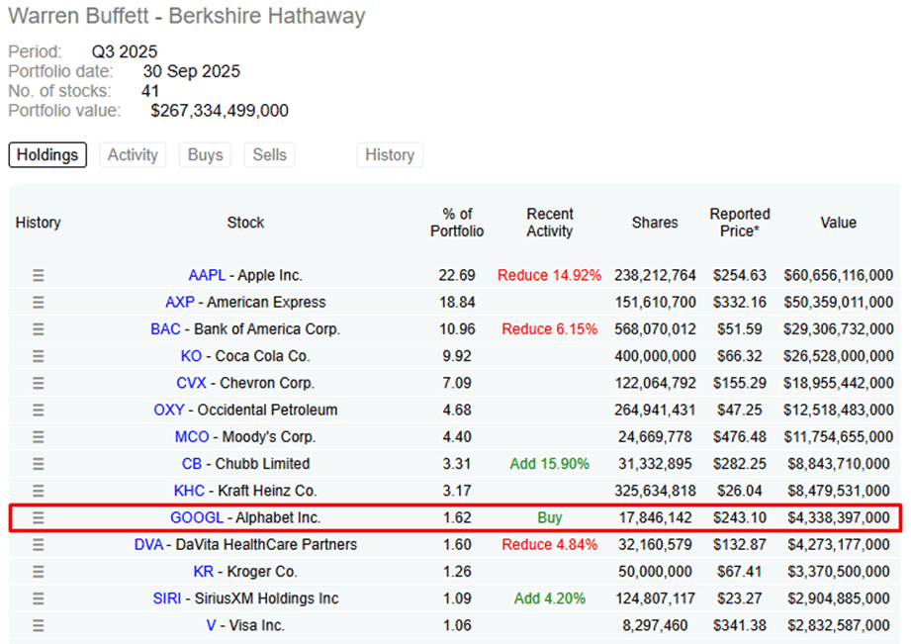Click the Add 15.90% activity cell

(x=550, y=464)
